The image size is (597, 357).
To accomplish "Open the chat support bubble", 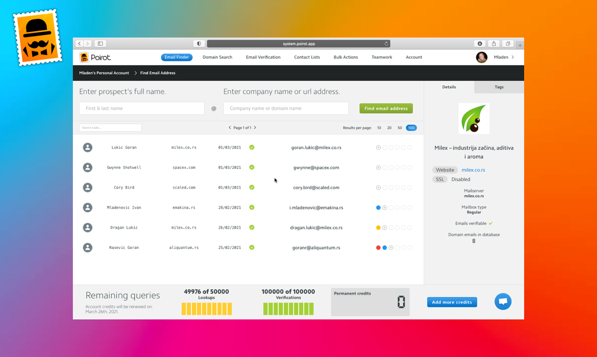I will point(503,302).
